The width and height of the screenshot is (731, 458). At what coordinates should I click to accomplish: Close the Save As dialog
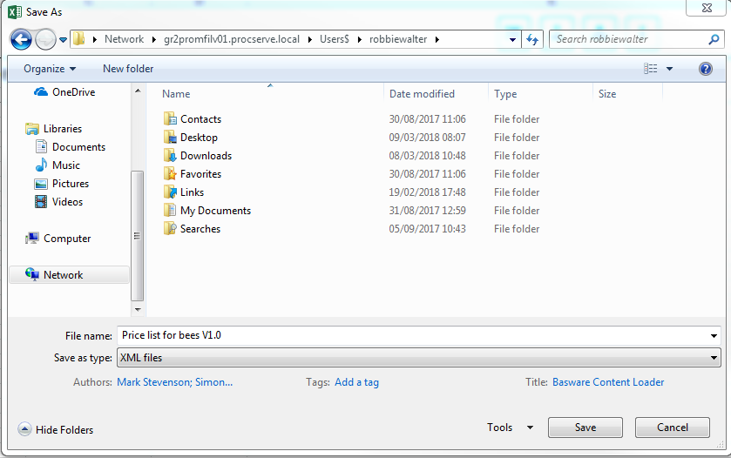707,8
